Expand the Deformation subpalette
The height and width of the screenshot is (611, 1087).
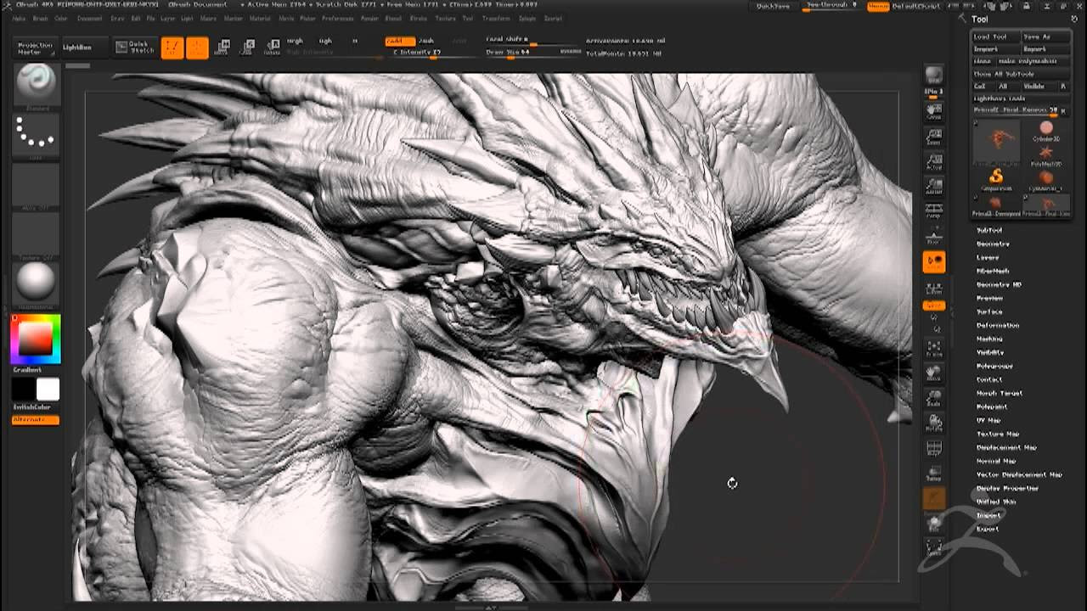coord(998,325)
